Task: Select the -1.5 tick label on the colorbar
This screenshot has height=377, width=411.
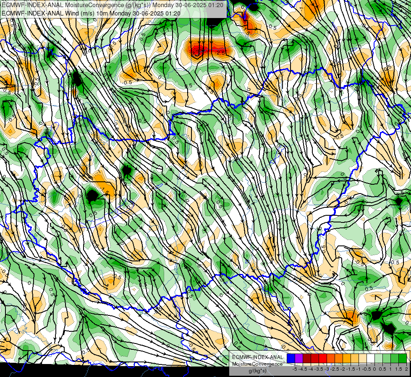Action: pos(351,369)
